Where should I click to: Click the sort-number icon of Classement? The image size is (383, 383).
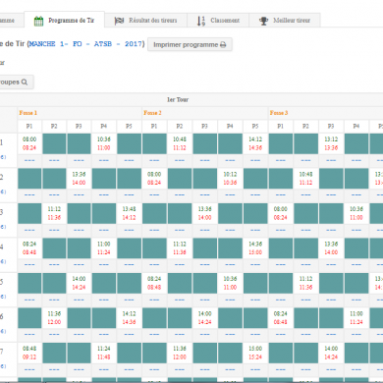201,21
